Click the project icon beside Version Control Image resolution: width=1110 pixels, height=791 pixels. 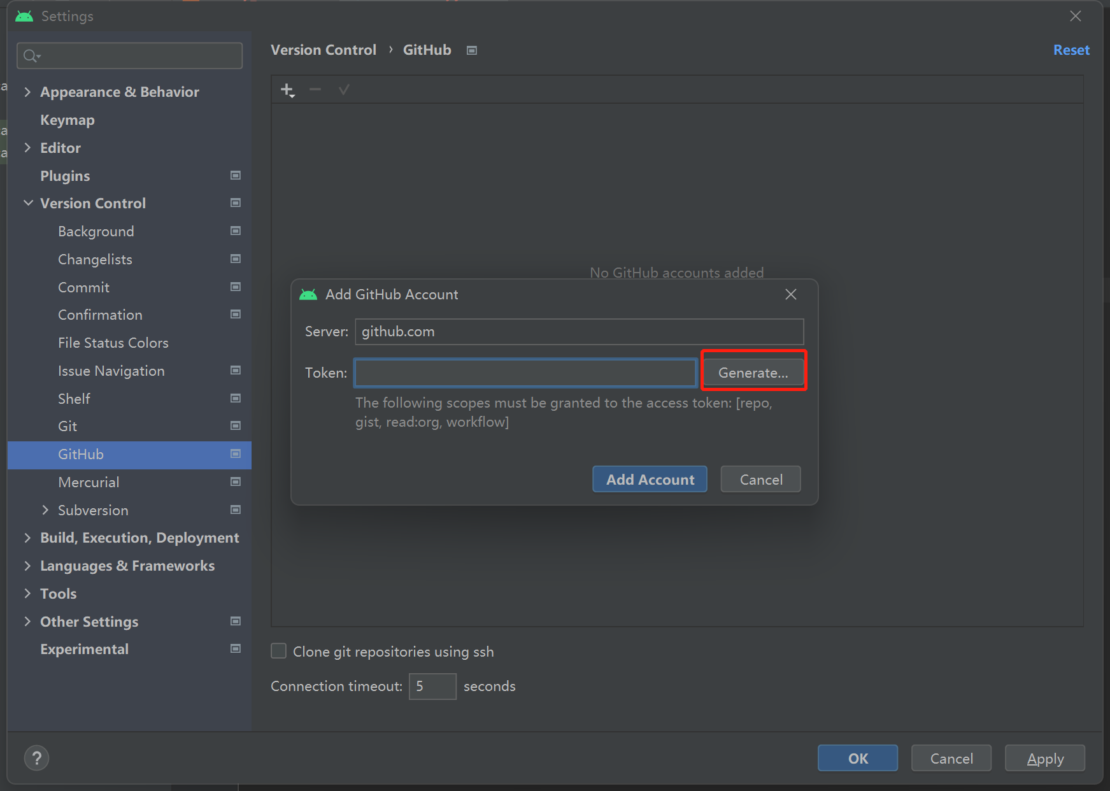tap(236, 203)
